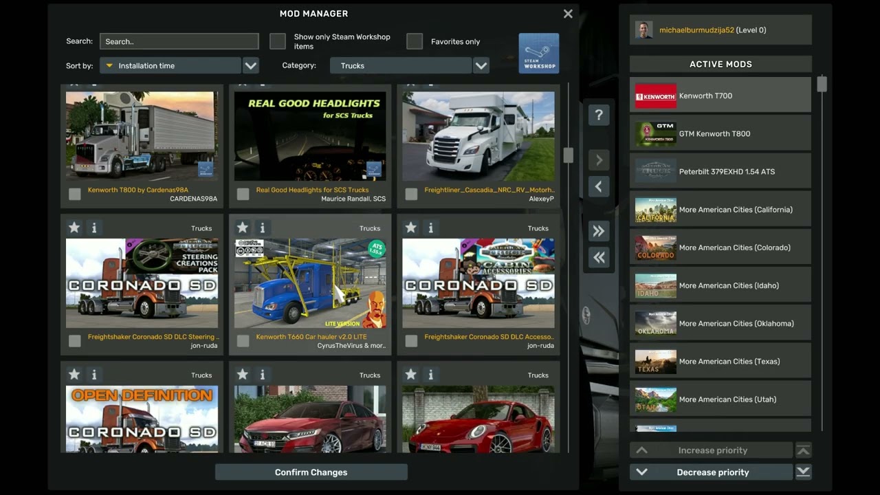
Task: Activate all mods with double right arrow
Action: [599, 231]
